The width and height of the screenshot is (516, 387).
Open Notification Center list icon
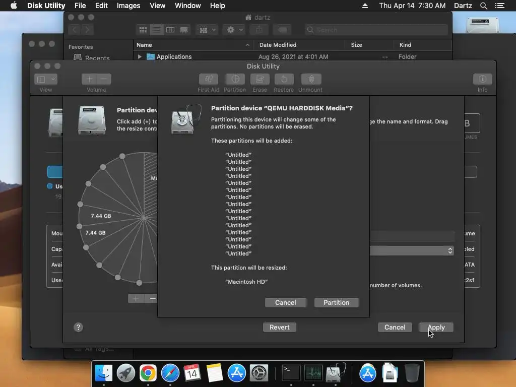pos(499,6)
